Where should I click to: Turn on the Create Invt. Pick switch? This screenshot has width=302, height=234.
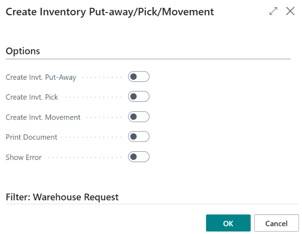[x=138, y=97]
